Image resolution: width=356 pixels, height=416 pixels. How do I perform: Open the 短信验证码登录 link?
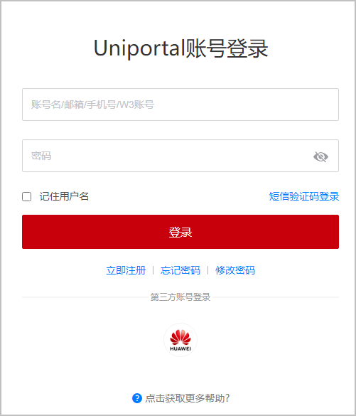[304, 196]
